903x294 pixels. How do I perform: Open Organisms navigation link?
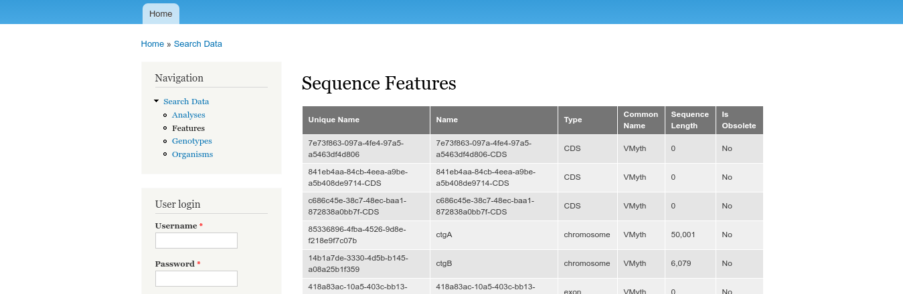(192, 154)
